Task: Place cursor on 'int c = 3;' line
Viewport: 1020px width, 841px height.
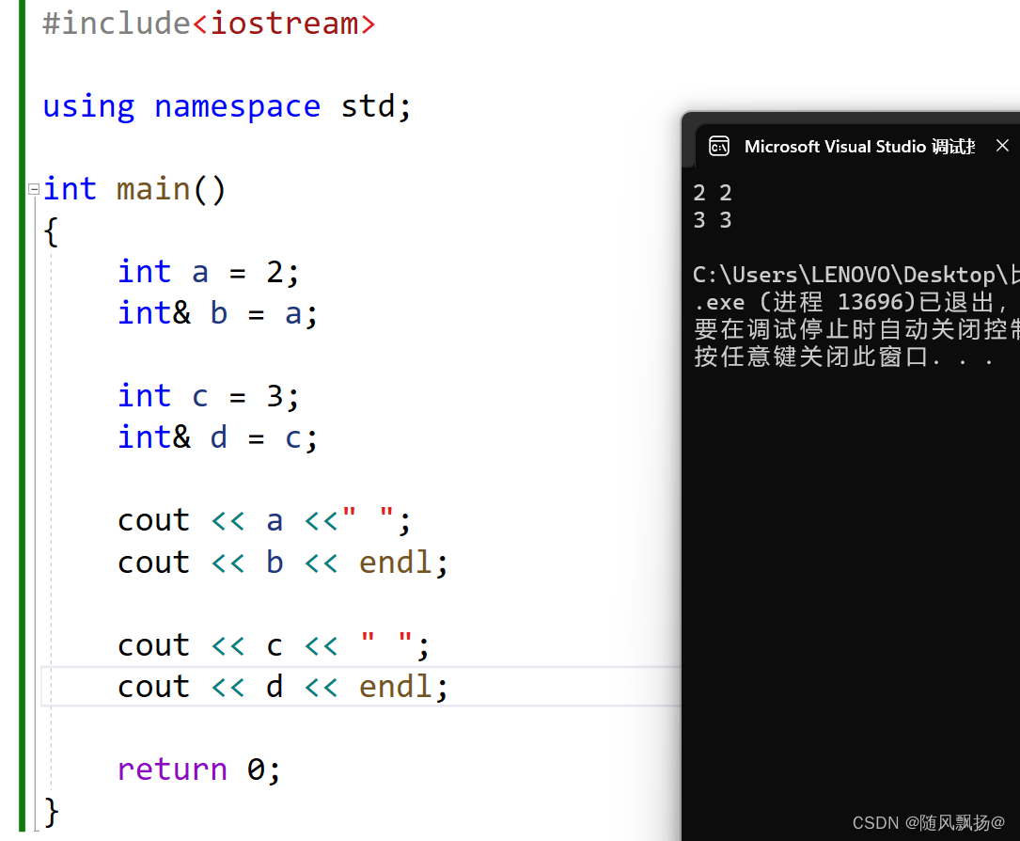Action: point(208,396)
